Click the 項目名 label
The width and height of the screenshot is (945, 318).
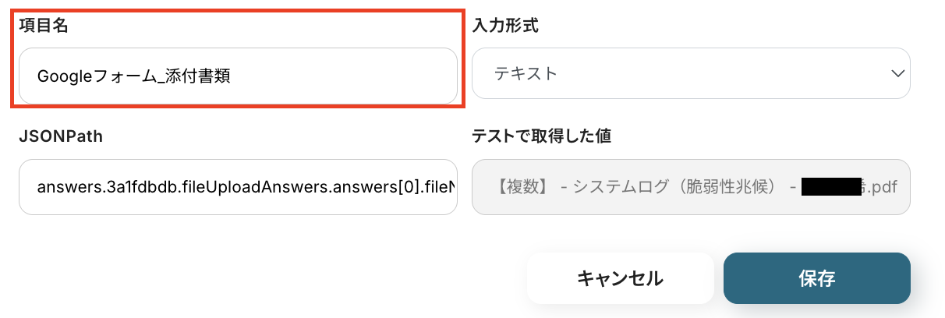point(44,26)
